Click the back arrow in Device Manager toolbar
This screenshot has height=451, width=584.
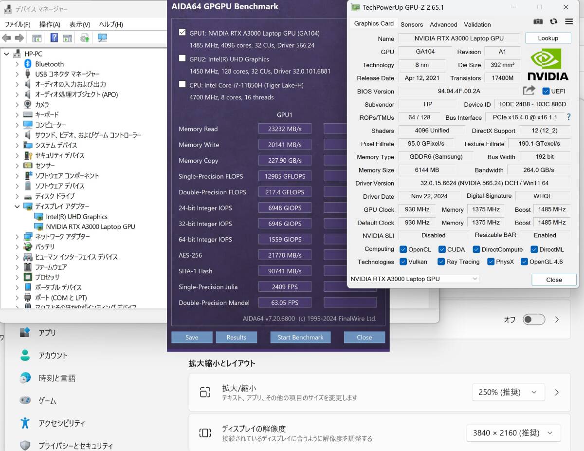(x=6, y=38)
